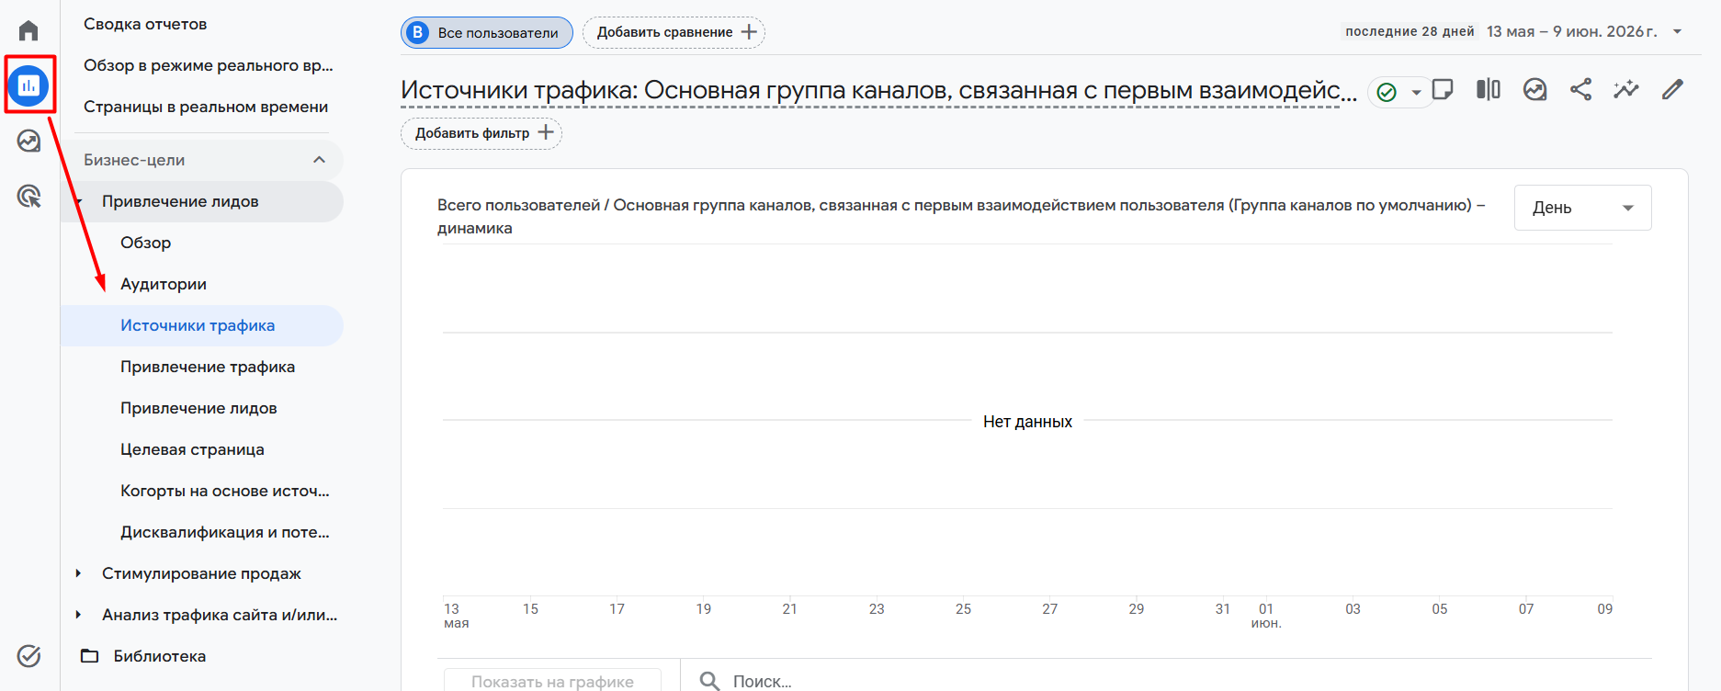The image size is (1721, 691).
Task: Collapse the Бизнес-цели section chevron
Action: pos(319,160)
